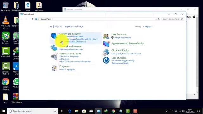Open the Action Center notification icon
This screenshot has width=203, height=114.
198,111
